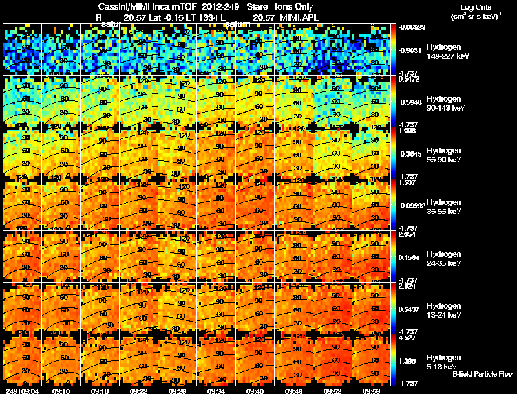Click the '0.5472' colorbar value

click(409, 79)
